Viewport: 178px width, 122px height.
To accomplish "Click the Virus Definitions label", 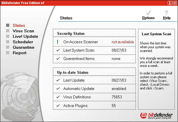I will point(77,97).
